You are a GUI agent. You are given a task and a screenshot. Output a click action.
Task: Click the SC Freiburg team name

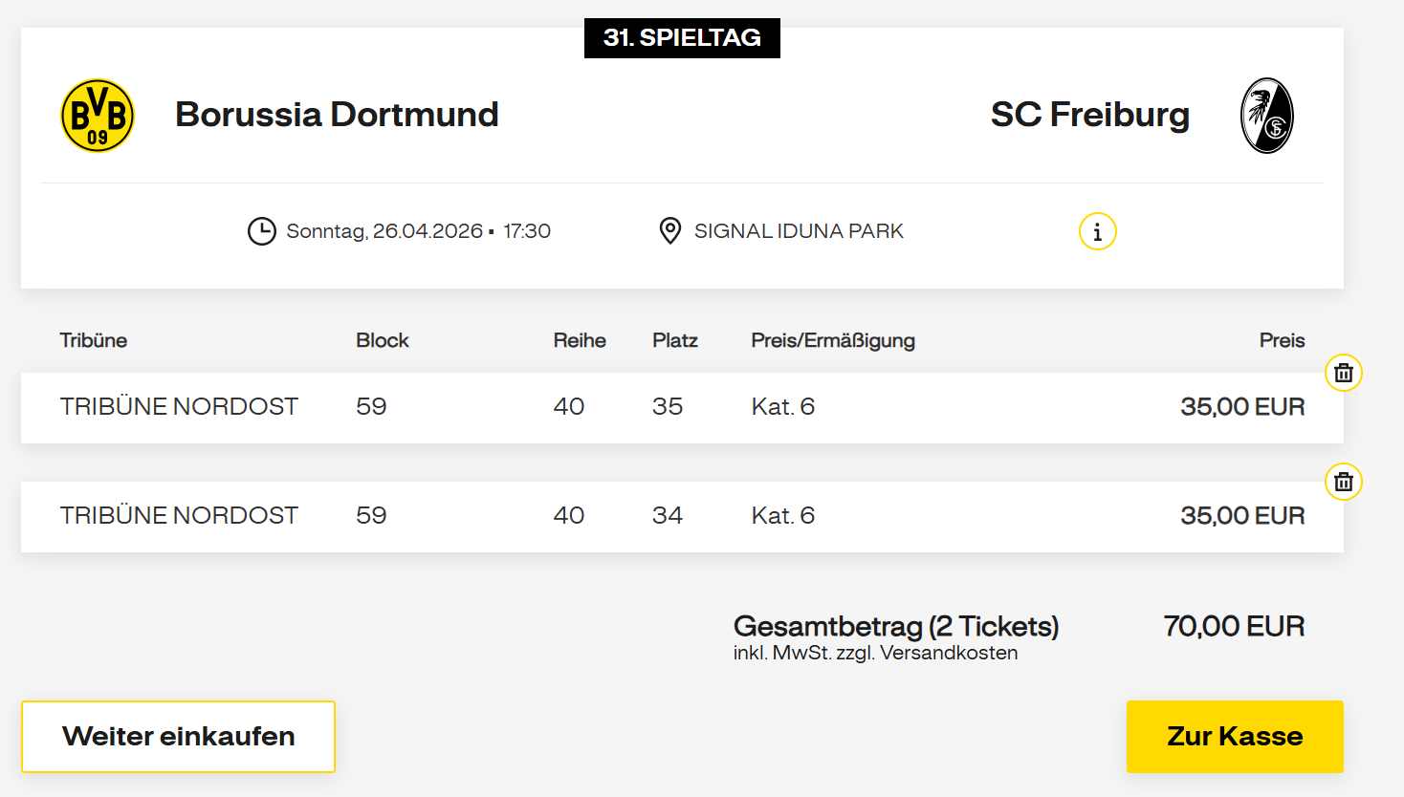(x=1090, y=115)
